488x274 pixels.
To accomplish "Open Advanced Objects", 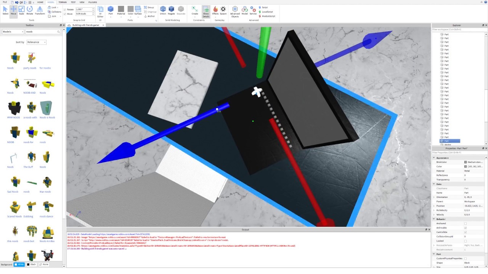I will tap(235, 11).
